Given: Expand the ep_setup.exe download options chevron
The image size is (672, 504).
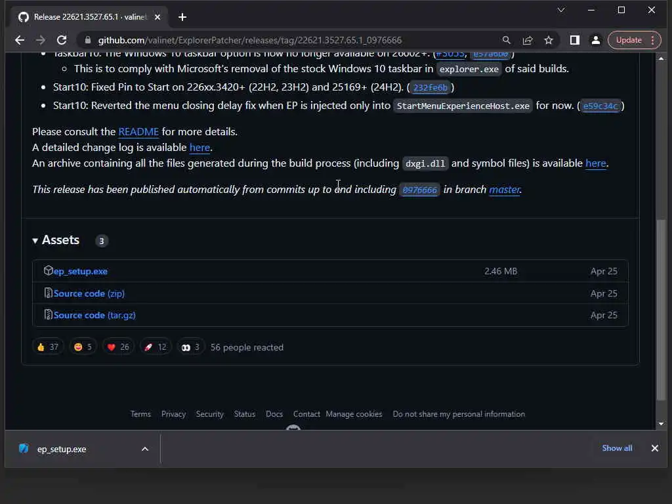Looking at the screenshot, I should point(145,449).
